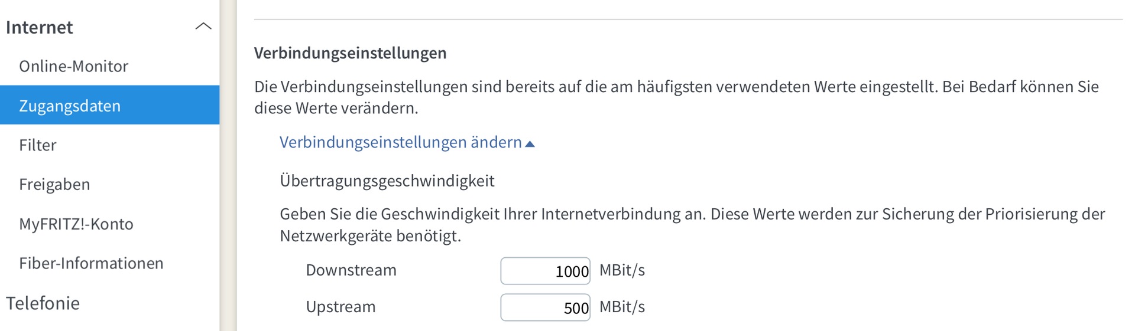Screen dimensions: 1135x331
Task: Focus the Upstream speed input field
Action: pos(545,307)
